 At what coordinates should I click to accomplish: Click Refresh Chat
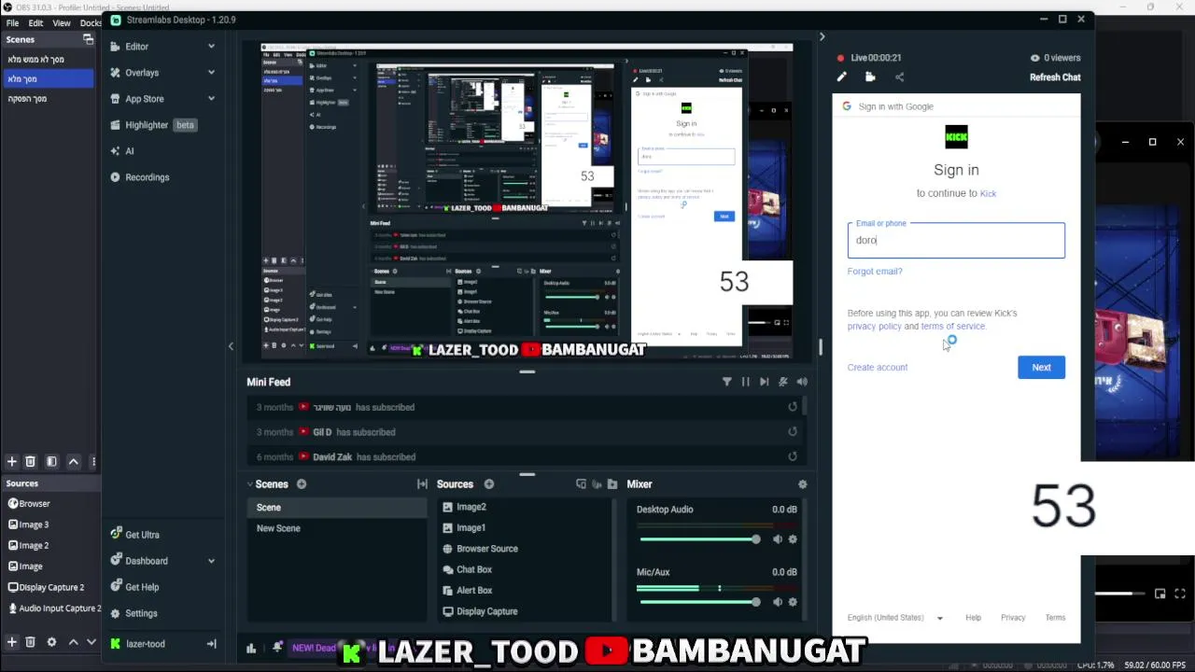click(x=1055, y=77)
